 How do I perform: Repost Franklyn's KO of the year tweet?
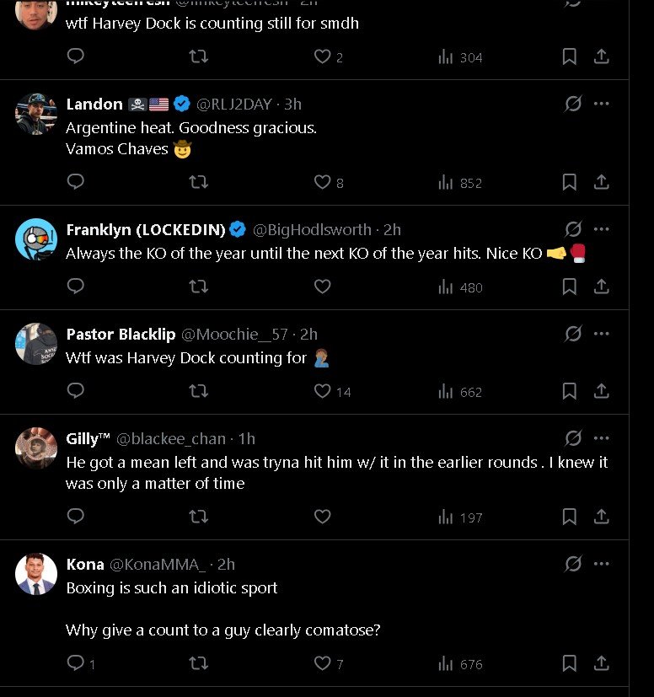click(199, 287)
